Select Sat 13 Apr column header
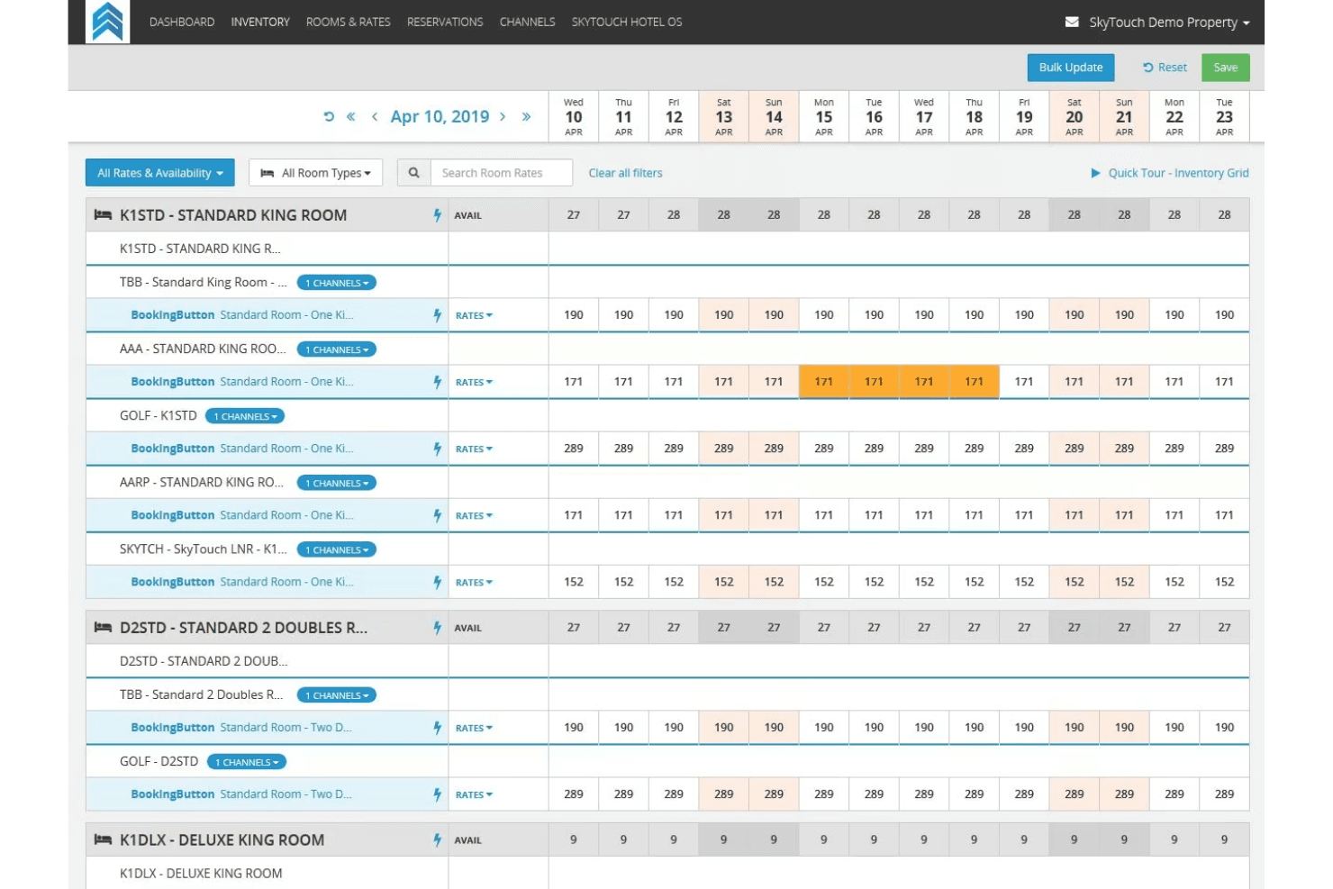1333x889 pixels. (x=724, y=116)
